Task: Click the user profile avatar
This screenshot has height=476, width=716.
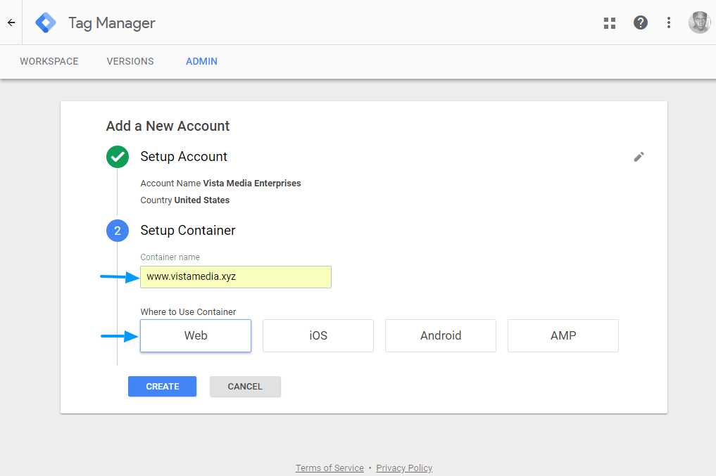Action: [699, 22]
